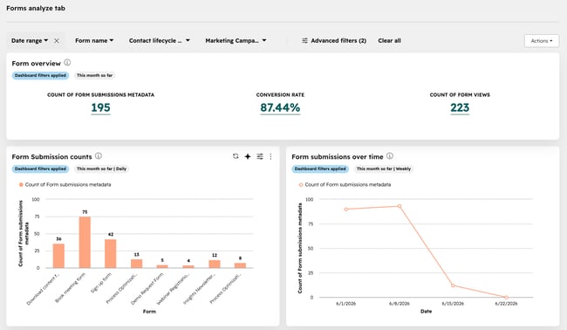Refresh the Form Submission counts report
The height and width of the screenshot is (330, 567).
tap(236, 156)
